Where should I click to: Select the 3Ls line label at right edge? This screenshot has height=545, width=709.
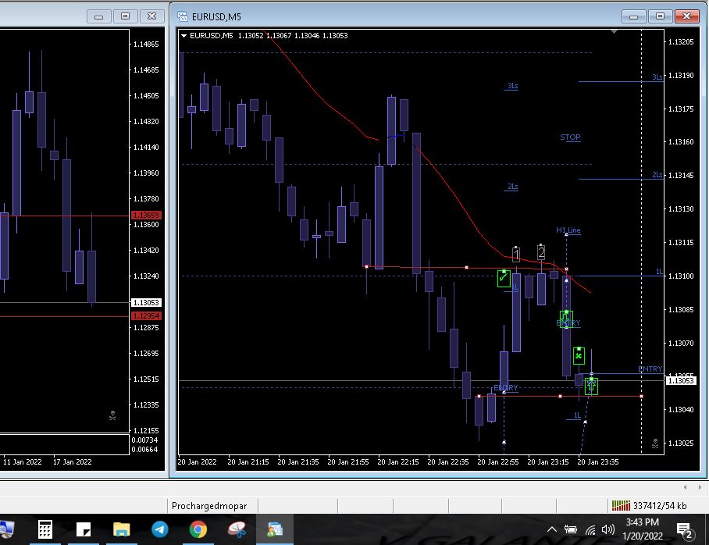pos(657,77)
